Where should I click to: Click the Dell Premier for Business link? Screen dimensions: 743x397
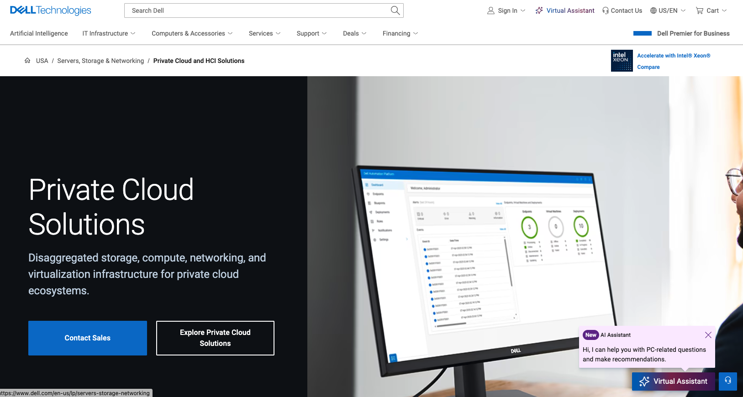(693, 33)
